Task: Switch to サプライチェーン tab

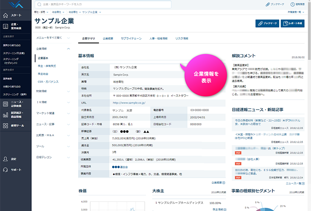Action: coord(131,38)
